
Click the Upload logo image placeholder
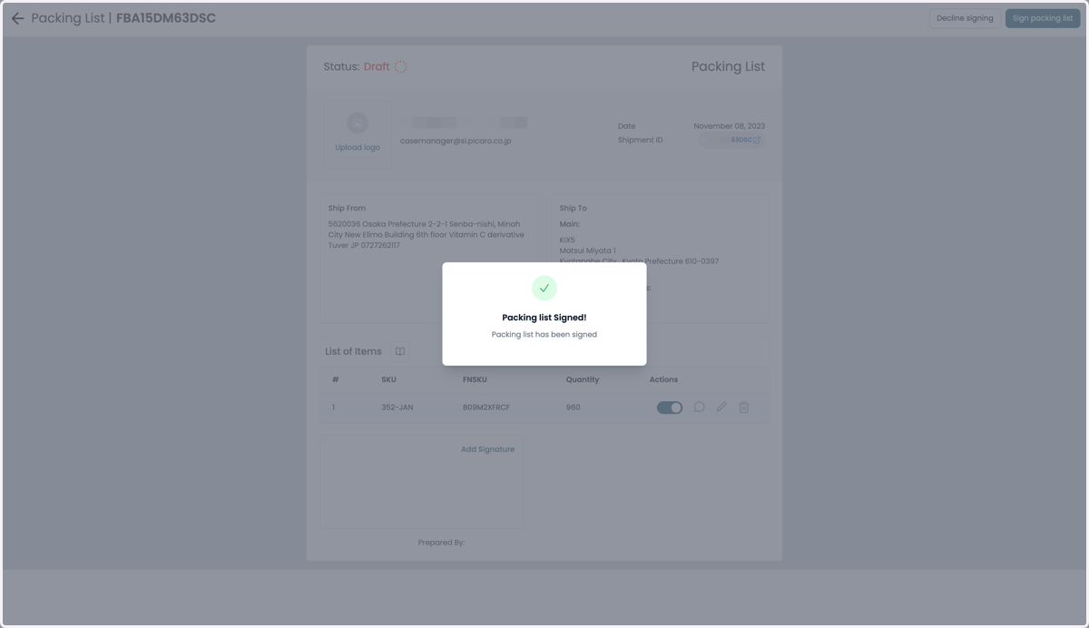pos(358,123)
